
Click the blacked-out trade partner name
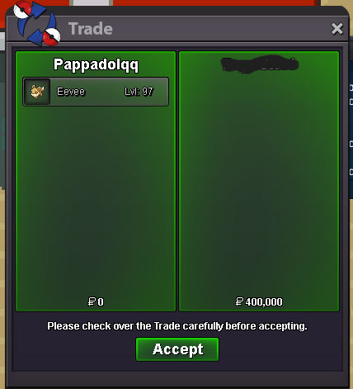[259, 64]
